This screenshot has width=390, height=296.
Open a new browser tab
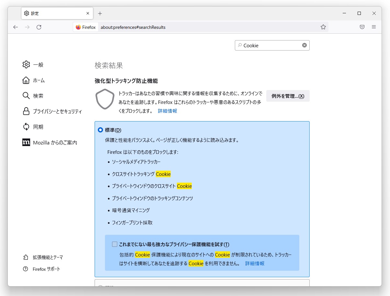(100, 13)
